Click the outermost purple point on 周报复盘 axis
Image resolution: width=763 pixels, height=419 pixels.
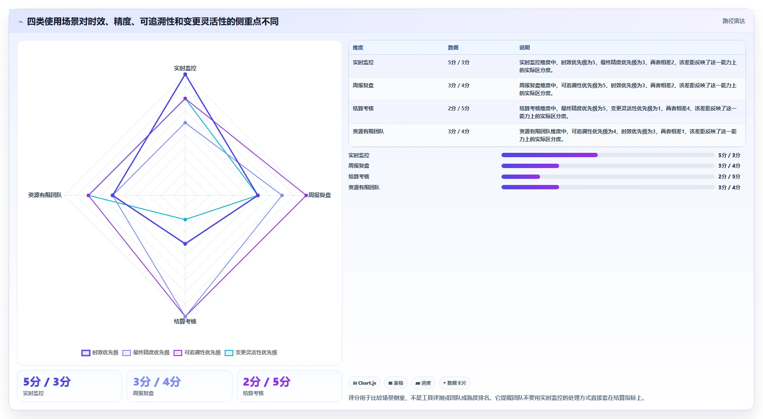tap(306, 195)
